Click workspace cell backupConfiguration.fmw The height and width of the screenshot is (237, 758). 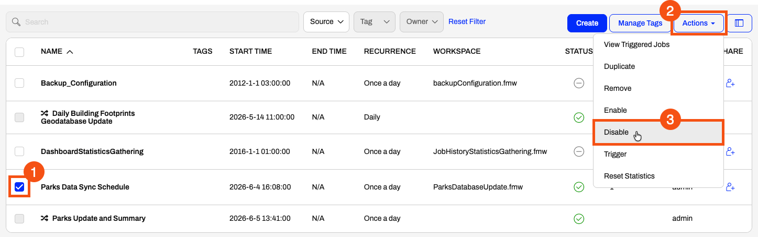(475, 83)
